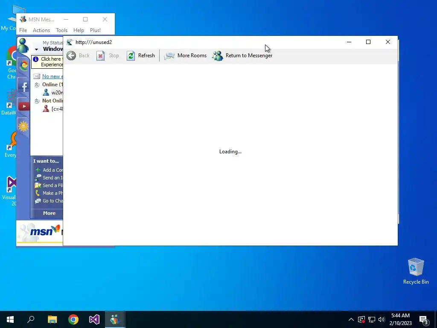Image resolution: width=437 pixels, height=328 pixels.
Task: Click the chat window title bar icon
Action: coord(70,42)
